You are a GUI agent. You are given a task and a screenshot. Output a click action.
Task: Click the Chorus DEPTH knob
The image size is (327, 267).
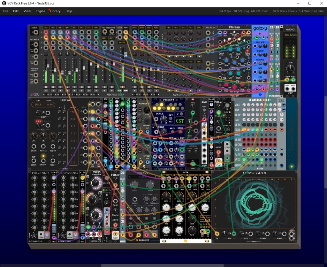pyautogui.click(x=150, y=184)
